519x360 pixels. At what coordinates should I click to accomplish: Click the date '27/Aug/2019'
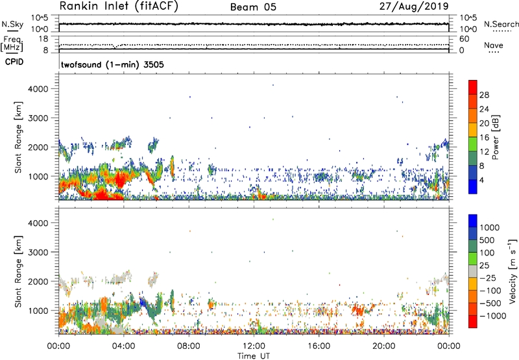click(414, 6)
